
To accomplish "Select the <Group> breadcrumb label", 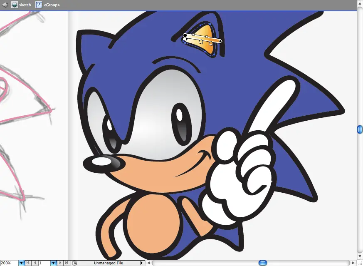I will pyautogui.click(x=52, y=5).
